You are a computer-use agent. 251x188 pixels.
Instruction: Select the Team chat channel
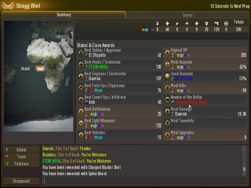pos(21,157)
